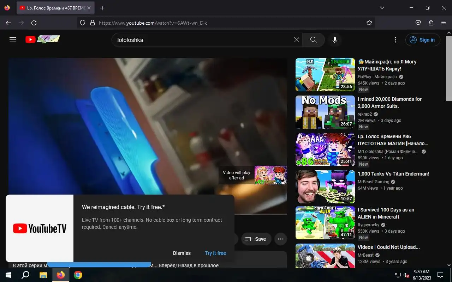This screenshot has width=452, height=282.
Task: Open the taskbar clock showing 9:30 AM
Action: click(422, 275)
